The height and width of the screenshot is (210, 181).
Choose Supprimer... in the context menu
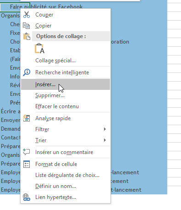point(66,95)
